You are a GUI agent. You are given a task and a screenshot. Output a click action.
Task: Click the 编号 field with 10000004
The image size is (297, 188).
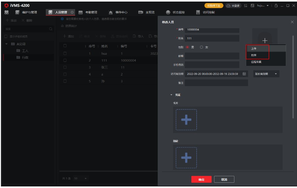(x=212, y=30)
